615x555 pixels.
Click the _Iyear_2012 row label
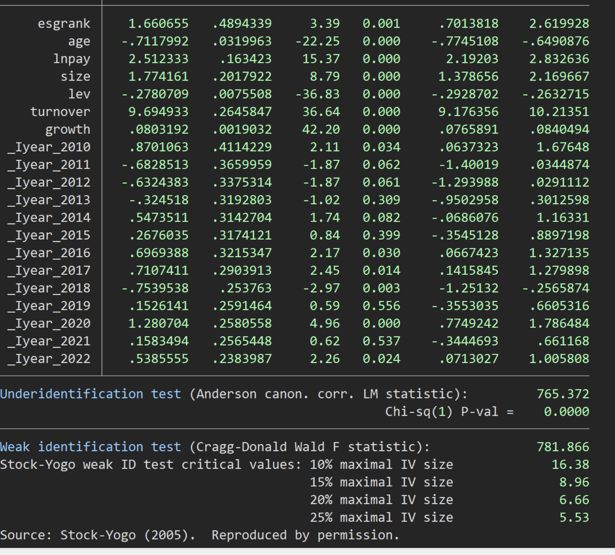click(x=49, y=182)
